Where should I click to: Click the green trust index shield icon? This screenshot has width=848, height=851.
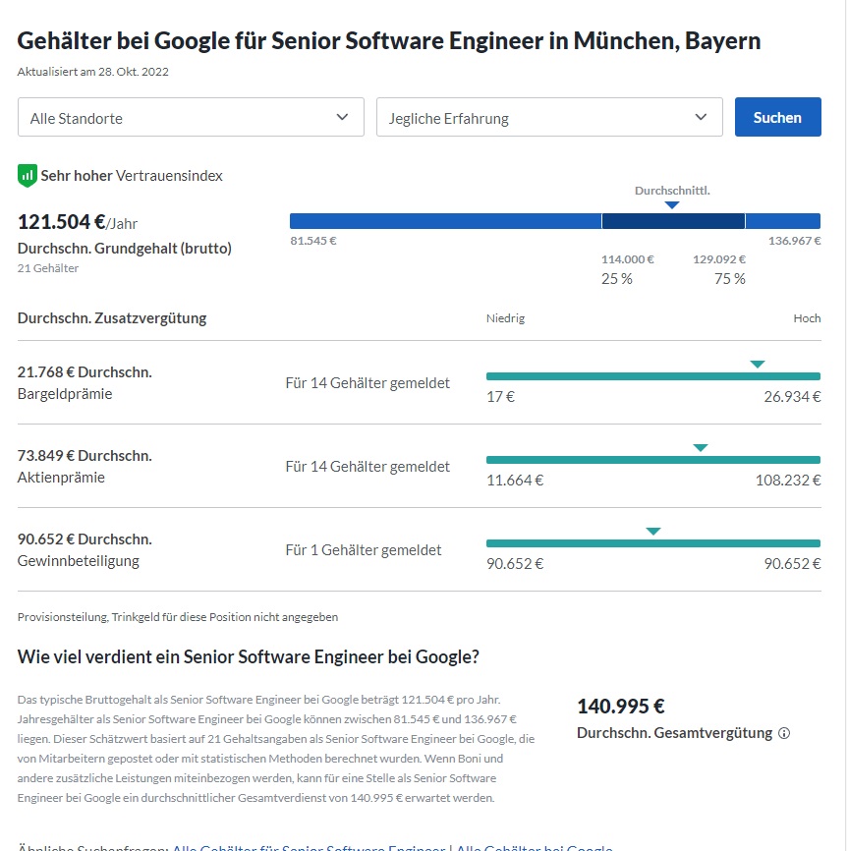click(x=28, y=175)
